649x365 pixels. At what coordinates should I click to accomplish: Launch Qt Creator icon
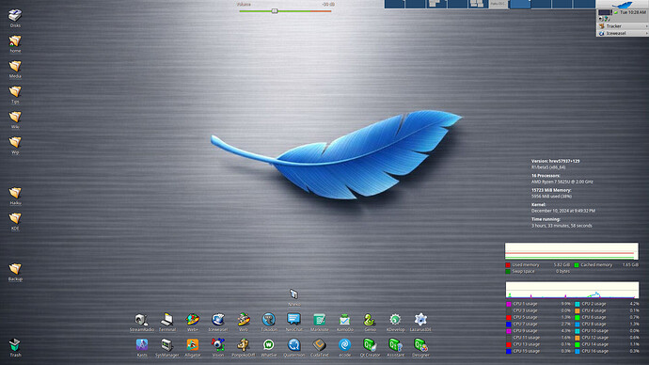(x=370, y=344)
